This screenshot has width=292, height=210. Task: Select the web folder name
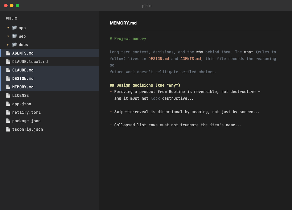pyautogui.click(x=22, y=36)
